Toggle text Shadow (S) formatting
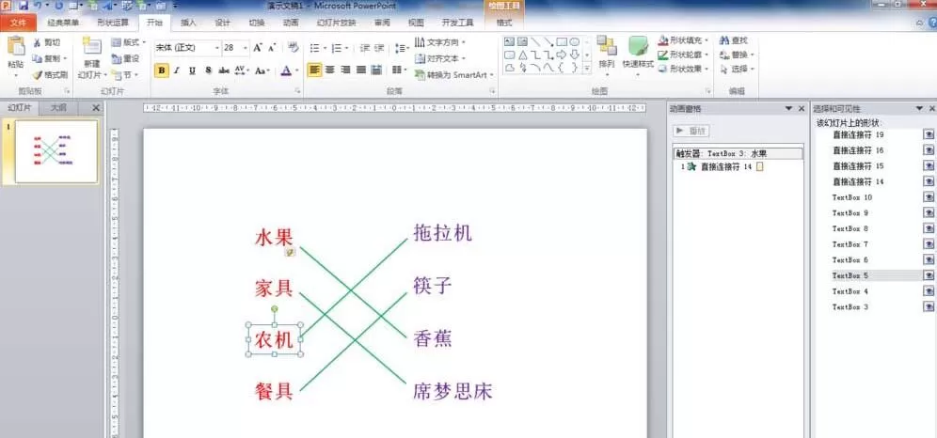 click(x=208, y=70)
